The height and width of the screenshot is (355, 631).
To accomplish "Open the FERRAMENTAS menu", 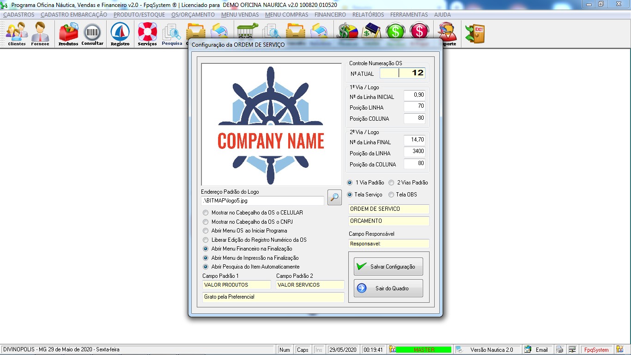I will point(409,15).
